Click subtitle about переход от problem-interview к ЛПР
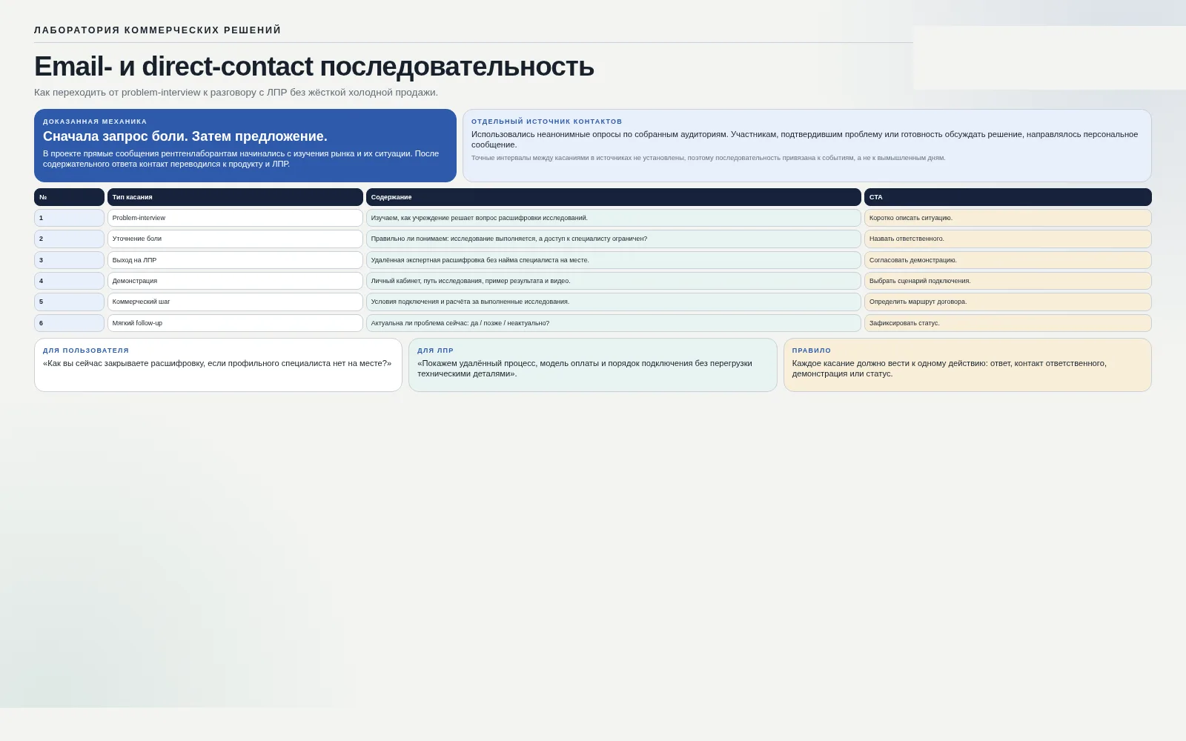The width and height of the screenshot is (1186, 741). (236, 93)
